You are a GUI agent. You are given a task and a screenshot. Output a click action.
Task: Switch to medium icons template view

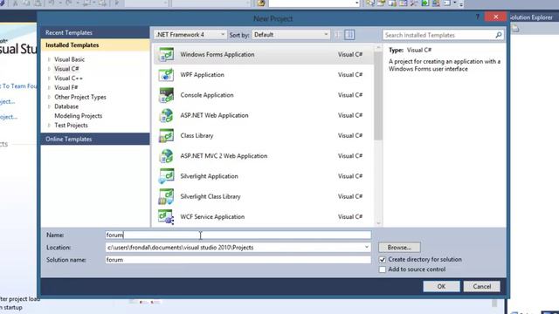[x=349, y=35]
